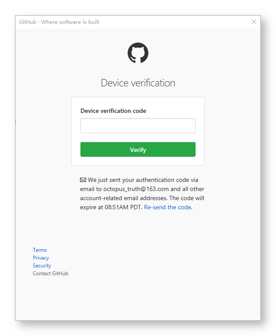Click the 'Device verification' page heading
276x336 pixels.
pos(138,83)
